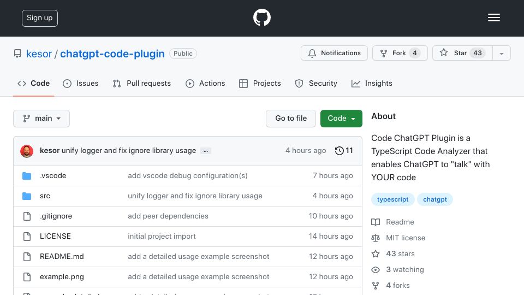
Task: Expand the commit message ellipsis button
Action: (x=206, y=151)
